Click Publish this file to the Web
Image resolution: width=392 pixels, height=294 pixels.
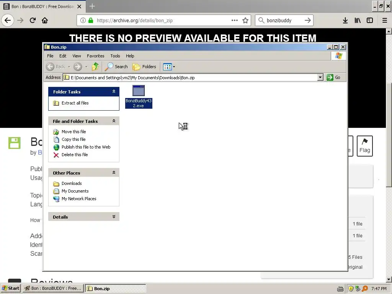point(86,147)
